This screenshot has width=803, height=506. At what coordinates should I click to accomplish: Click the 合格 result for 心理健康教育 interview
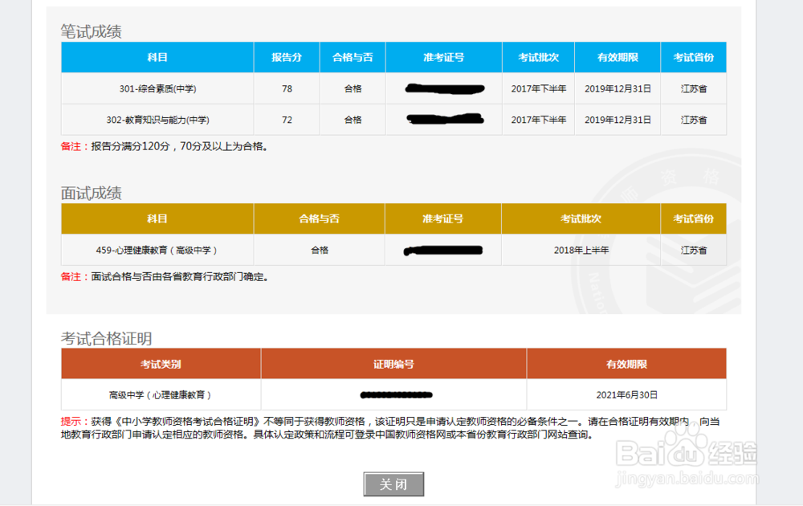click(319, 250)
